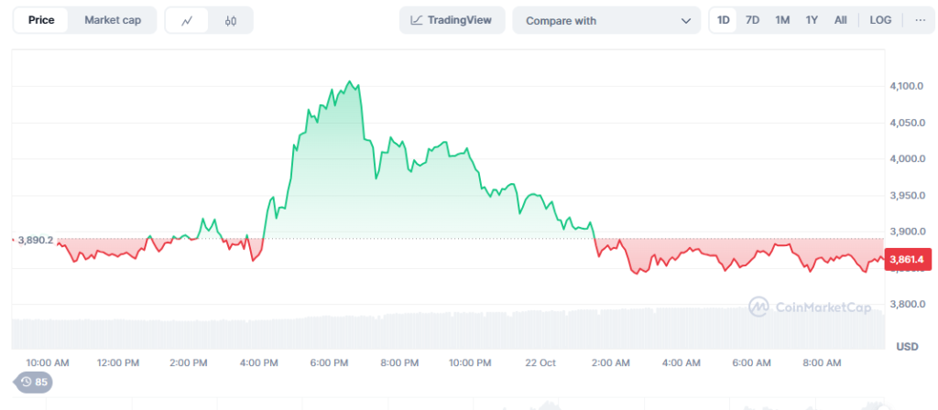This screenshot has width=938, height=410.
Task: Open the three-dot more options menu
Action: click(920, 20)
